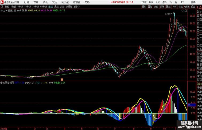Click the 叠加 overlay toolbar button
This screenshot has height=130, width=202.
tap(150, 7)
